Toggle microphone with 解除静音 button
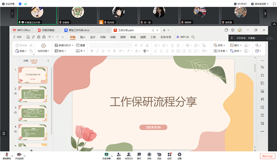This screenshot has height=161, width=277. point(6,155)
